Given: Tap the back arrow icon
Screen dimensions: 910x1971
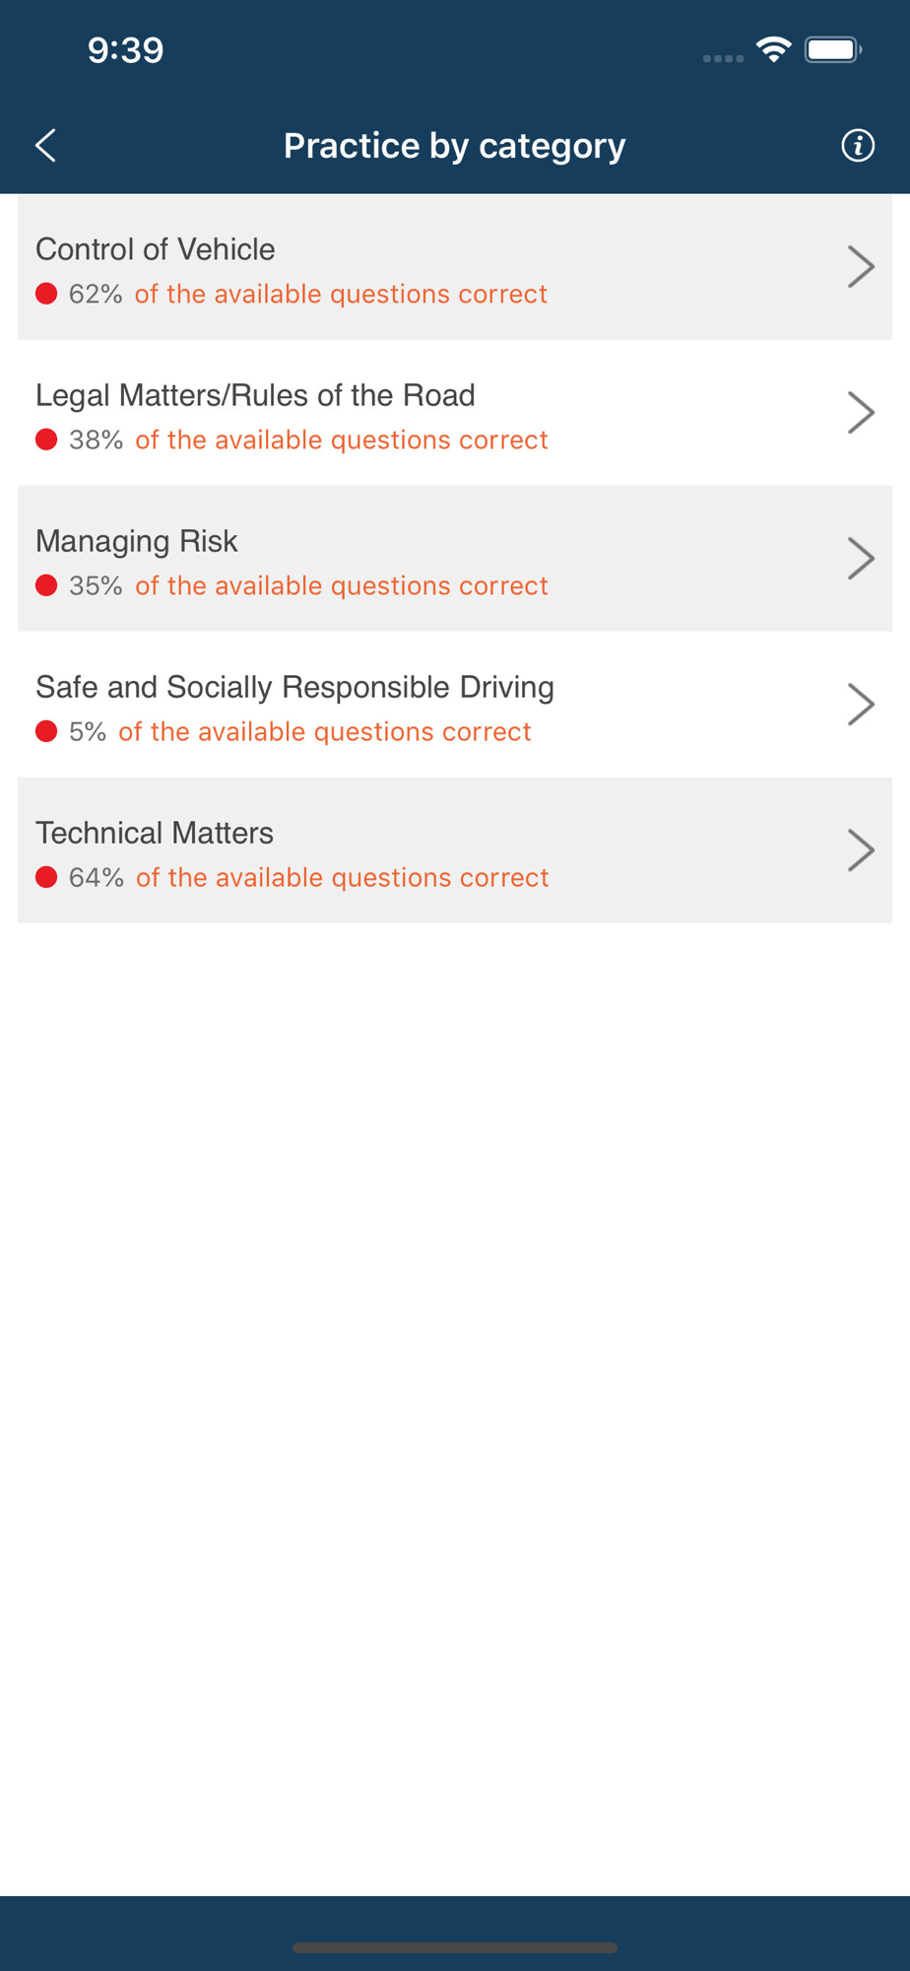Looking at the screenshot, I should pos(45,145).
